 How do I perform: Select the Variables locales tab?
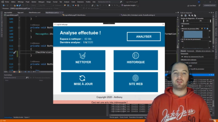point(18,117)
